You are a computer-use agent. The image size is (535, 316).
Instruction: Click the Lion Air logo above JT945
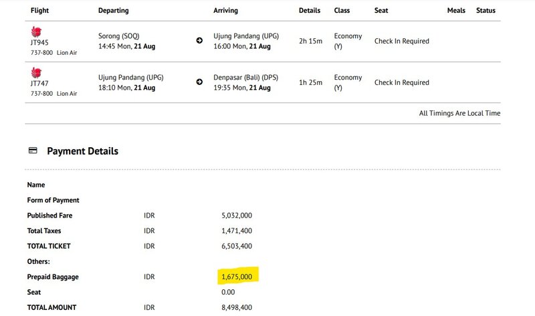[x=36, y=31]
